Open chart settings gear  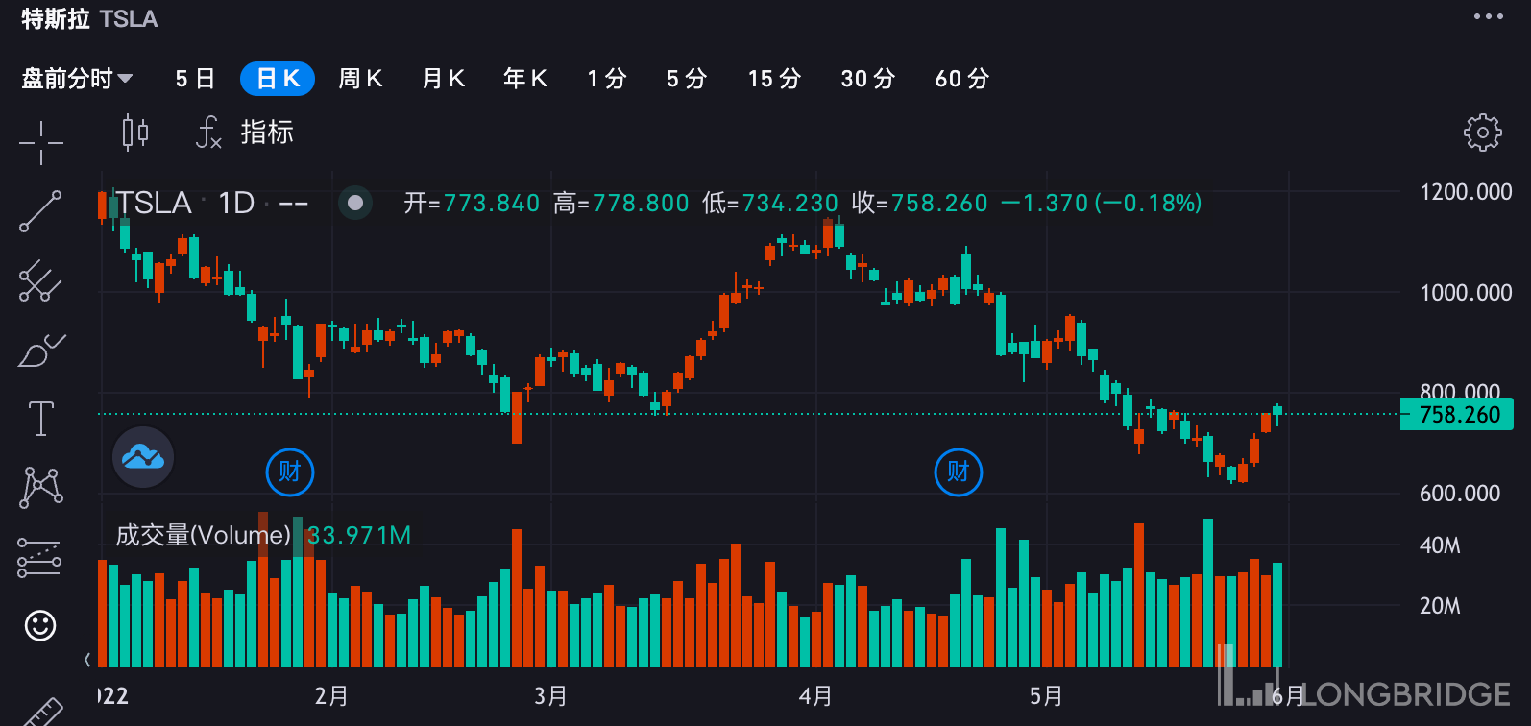coord(1482,133)
